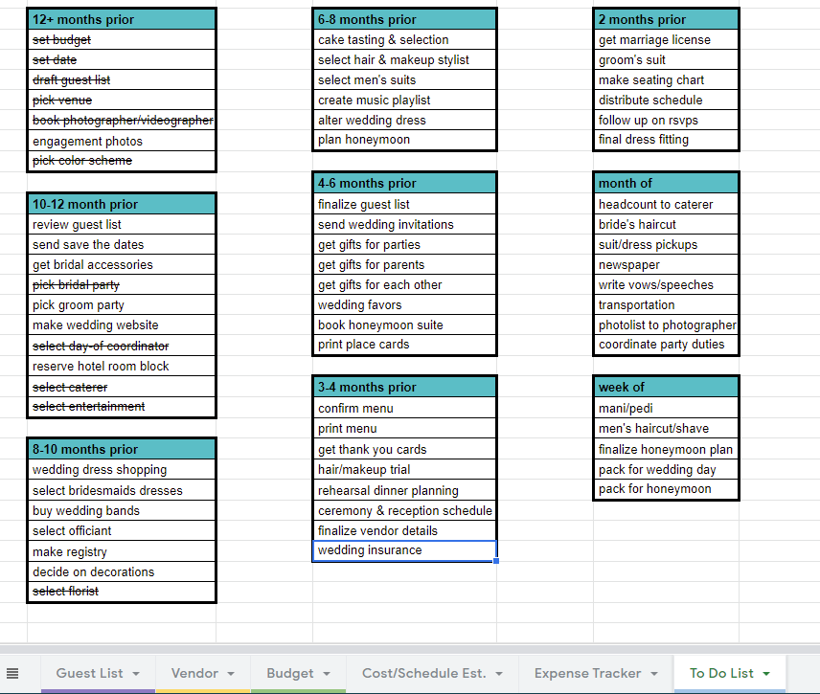
Task: Click the fill handle on 'wedding insurance' cell
Action: click(496, 560)
